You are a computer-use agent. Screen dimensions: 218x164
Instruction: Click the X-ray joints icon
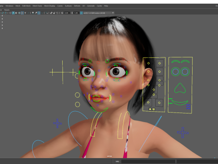coord(57,13)
